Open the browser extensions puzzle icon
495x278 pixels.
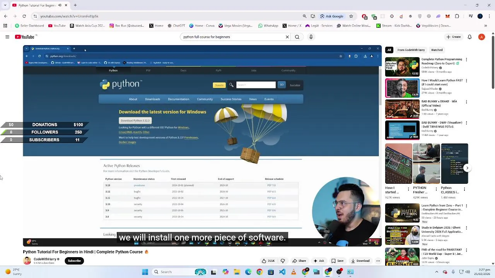pos(457,16)
